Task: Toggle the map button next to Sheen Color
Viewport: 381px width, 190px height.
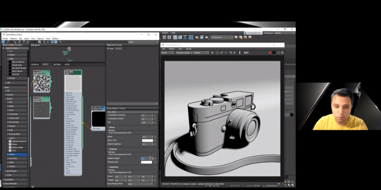Action: pyautogui.click(x=155, y=141)
